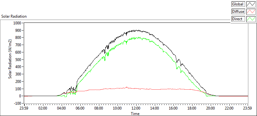Select the -100 y-axis minimum value
The height and width of the screenshot is (116, 257).
[18, 103]
